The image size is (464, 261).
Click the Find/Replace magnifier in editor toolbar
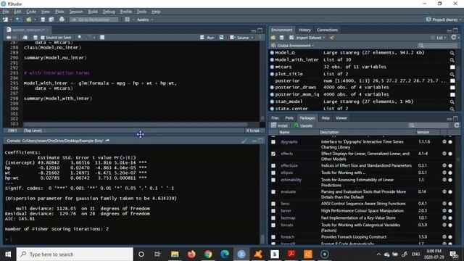tap(80, 37)
